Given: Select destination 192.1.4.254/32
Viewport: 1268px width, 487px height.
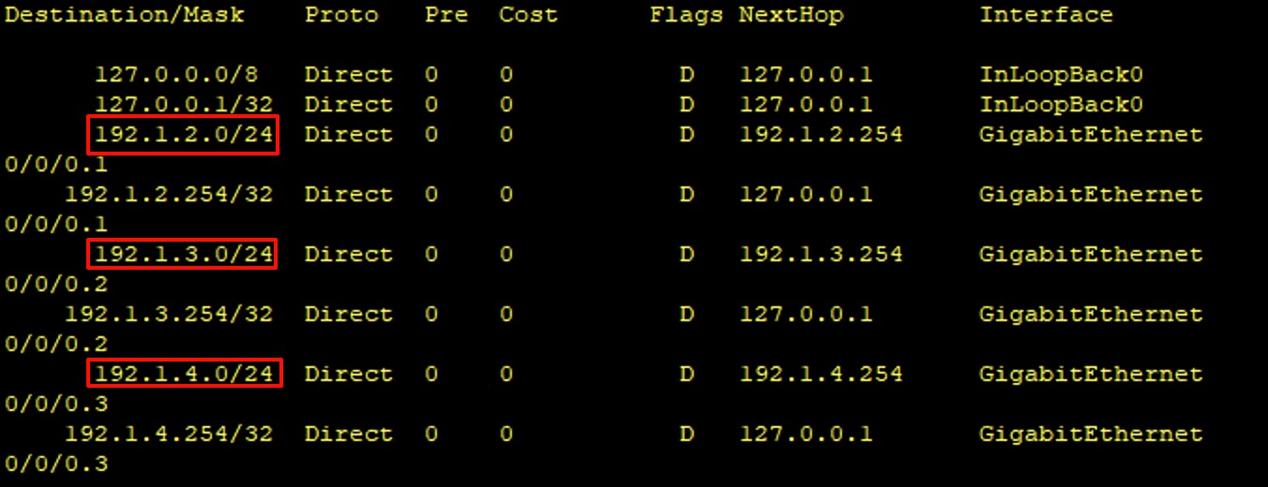Looking at the screenshot, I should tap(169, 435).
